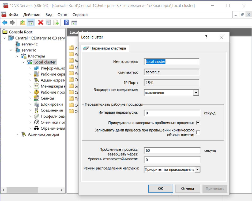Expand the Блокировки tree node
Viewport: 252px width, 201px height.
coord(30,104)
